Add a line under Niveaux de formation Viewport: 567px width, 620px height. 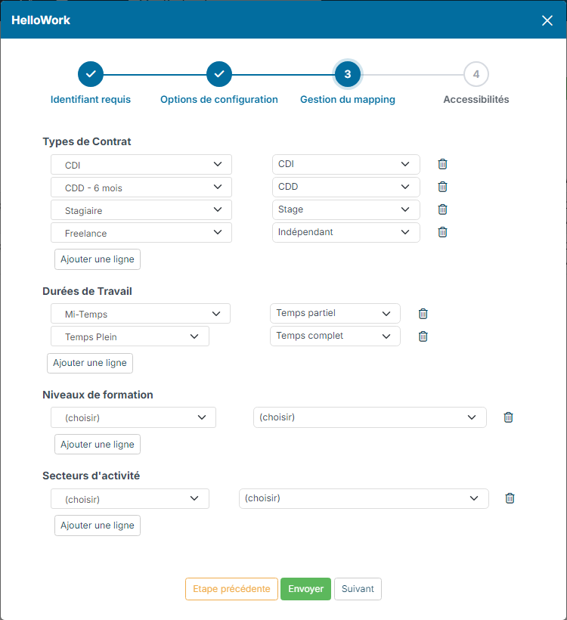pos(98,445)
